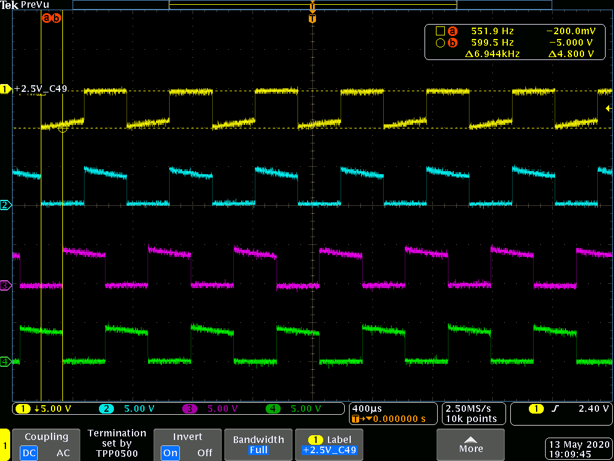Screen dimensions: 614x461
Task: Open the More menu button
Action: tap(470, 444)
